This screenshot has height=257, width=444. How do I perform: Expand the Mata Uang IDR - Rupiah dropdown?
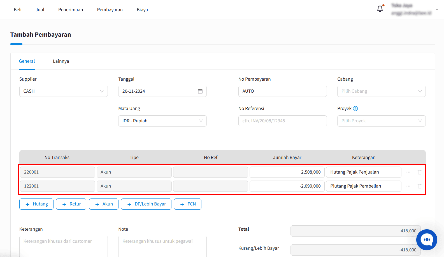(162, 121)
